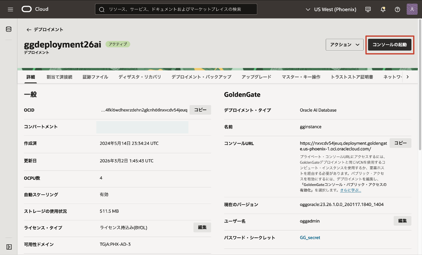This screenshot has width=422, height=255.
Task: Switch to the マスター・キー操作 tab
Action: [301, 77]
